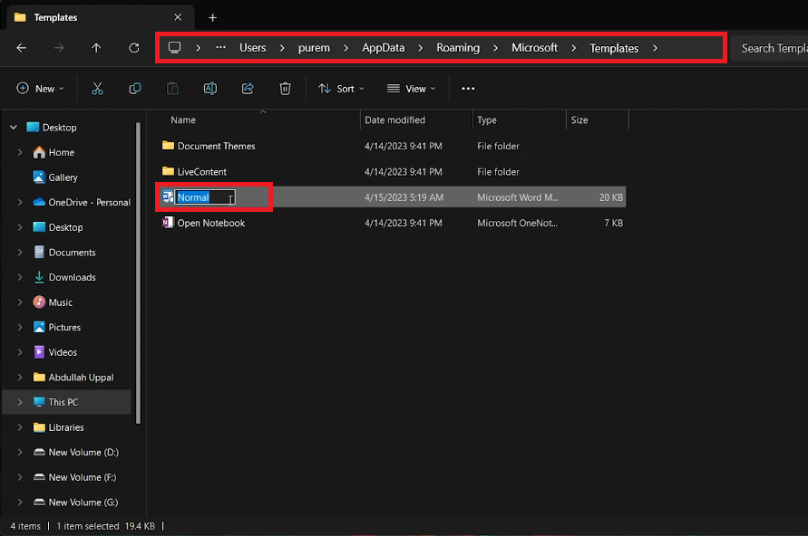Click the Date modified column header
808x536 pixels.
coord(394,120)
